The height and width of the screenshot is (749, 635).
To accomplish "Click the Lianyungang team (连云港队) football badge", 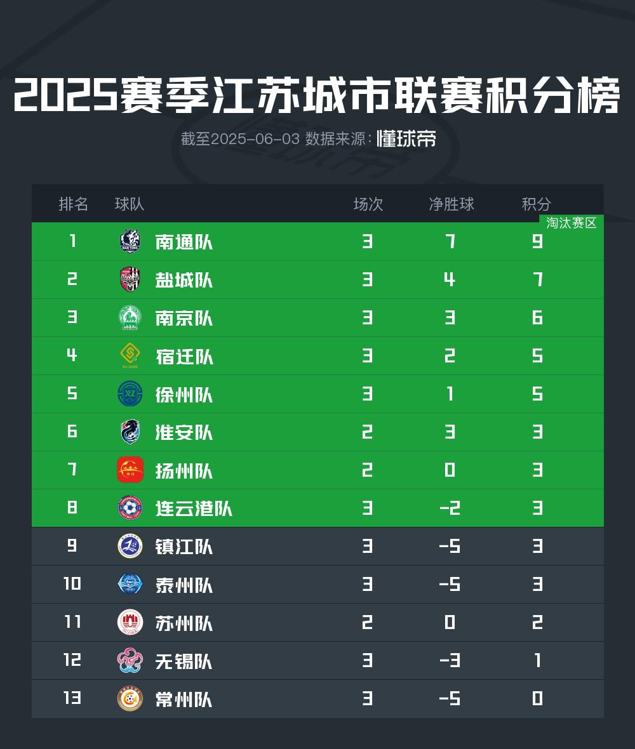I will pos(130,508).
